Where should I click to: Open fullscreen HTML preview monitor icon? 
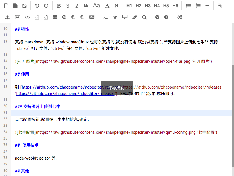click(x=125, y=17)
